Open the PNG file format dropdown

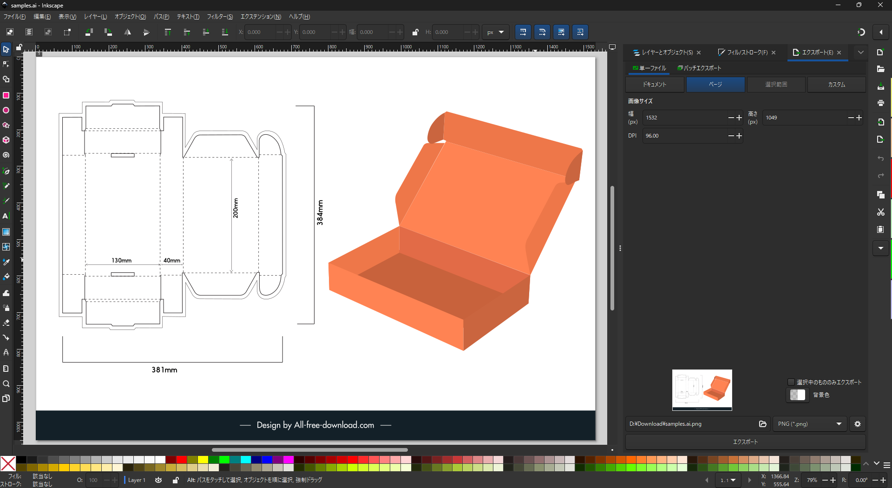point(810,424)
